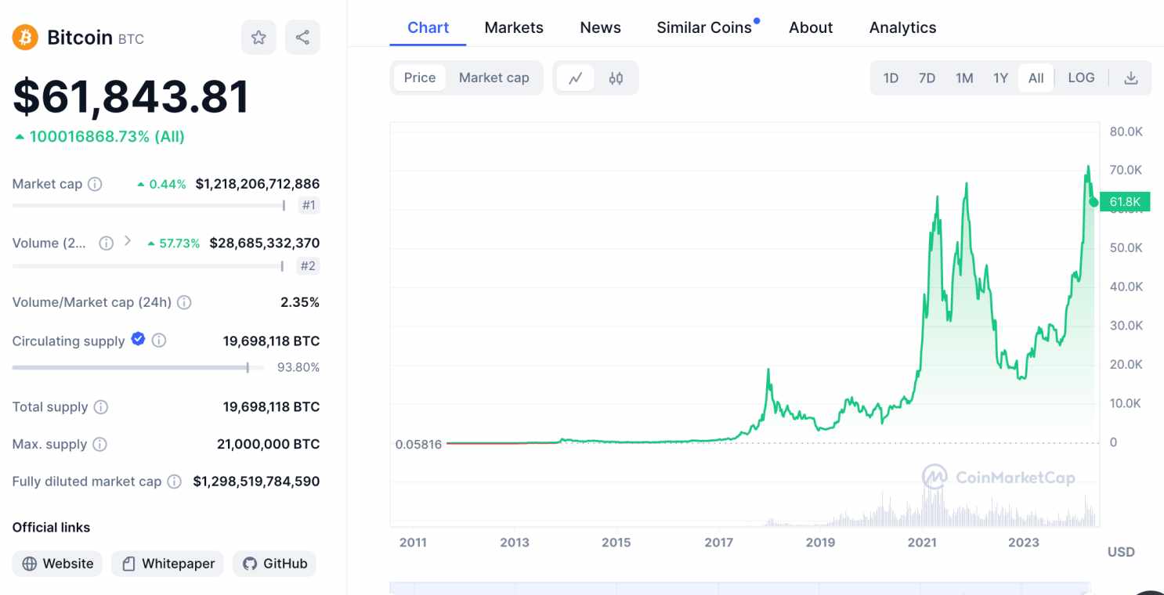Open the Analytics tab
Viewport: 1164px width, 595px height.
tap(902, 27)
